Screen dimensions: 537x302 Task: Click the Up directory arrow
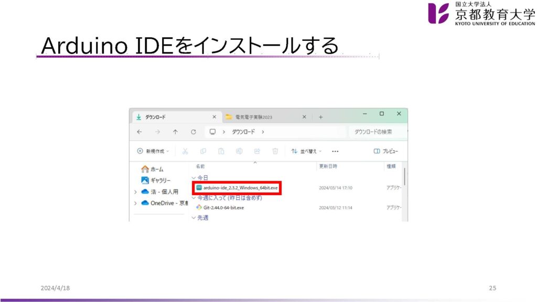tap(175, 132)
